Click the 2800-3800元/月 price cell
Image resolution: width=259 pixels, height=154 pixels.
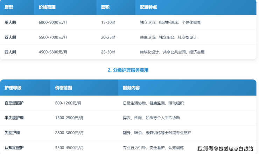click(x=69, y=133)
